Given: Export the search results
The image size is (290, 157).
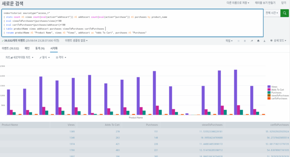Looking at the screenshot, I should [265, 41].
